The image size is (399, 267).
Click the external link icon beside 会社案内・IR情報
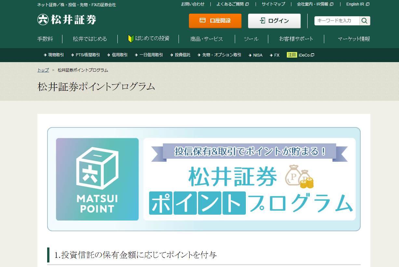click(331, 4)
